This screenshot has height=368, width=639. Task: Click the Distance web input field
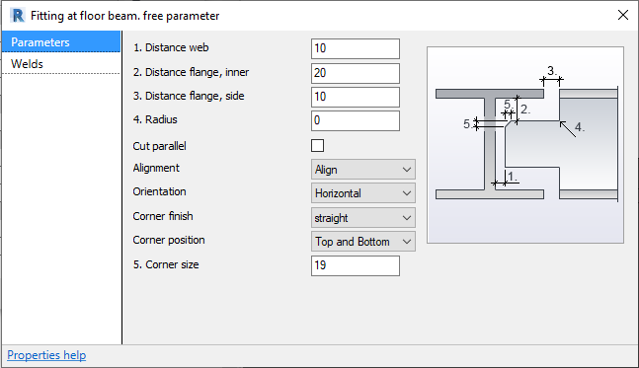(x=356, y=48)
